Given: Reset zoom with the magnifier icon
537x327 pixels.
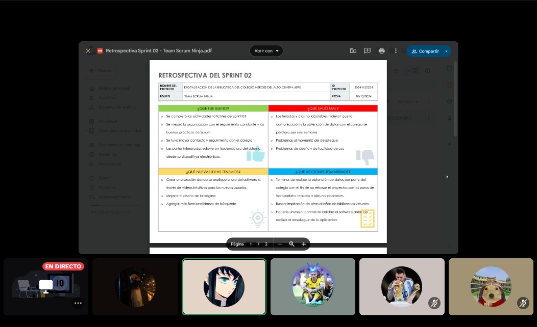Looking at the screenshot, I should coord(292,244).
